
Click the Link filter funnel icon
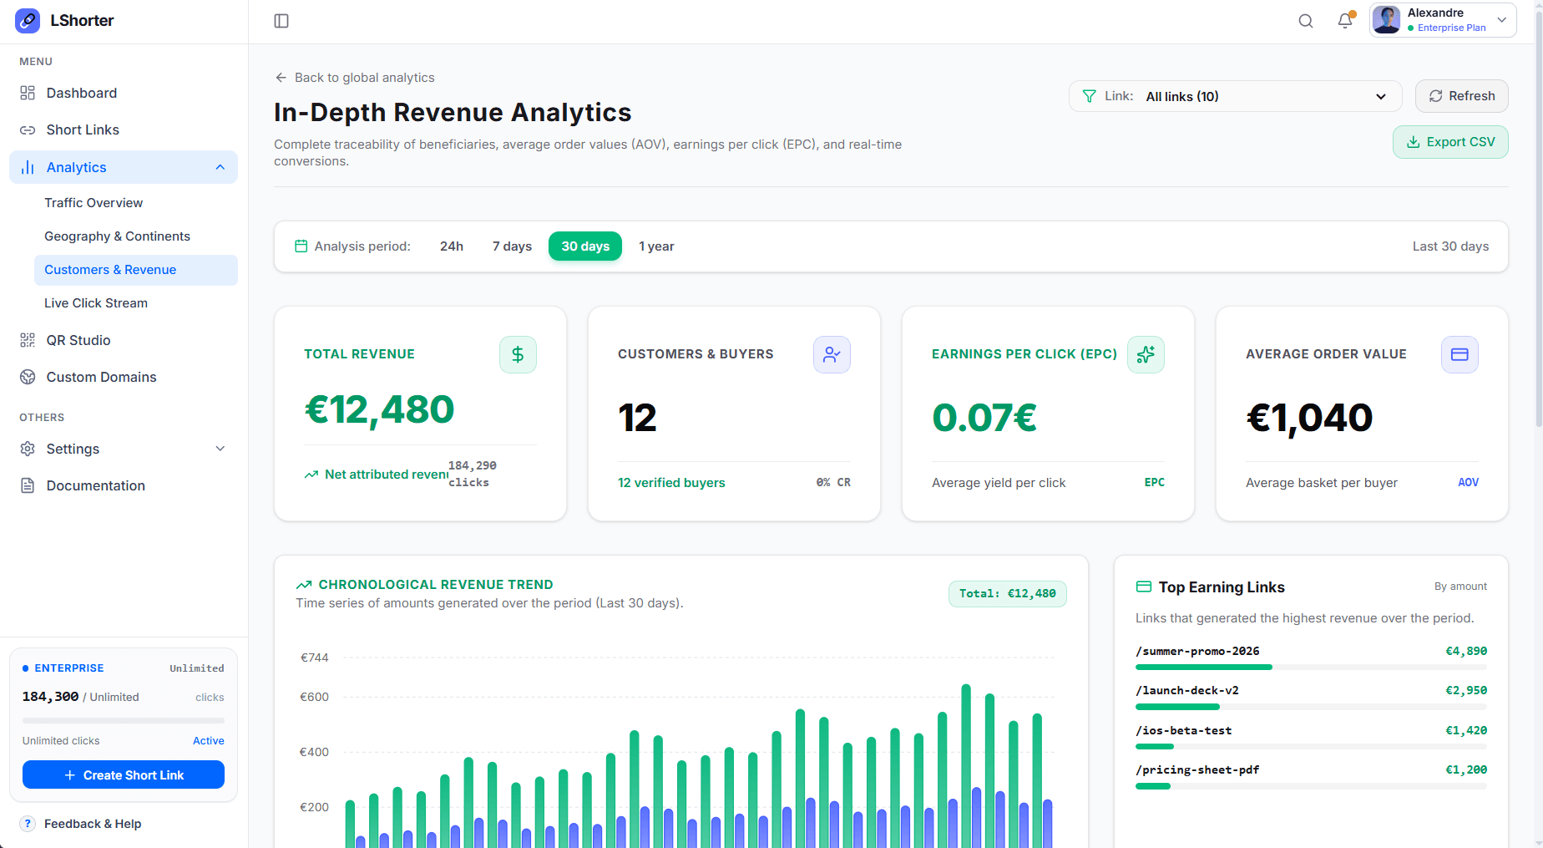1090,96
